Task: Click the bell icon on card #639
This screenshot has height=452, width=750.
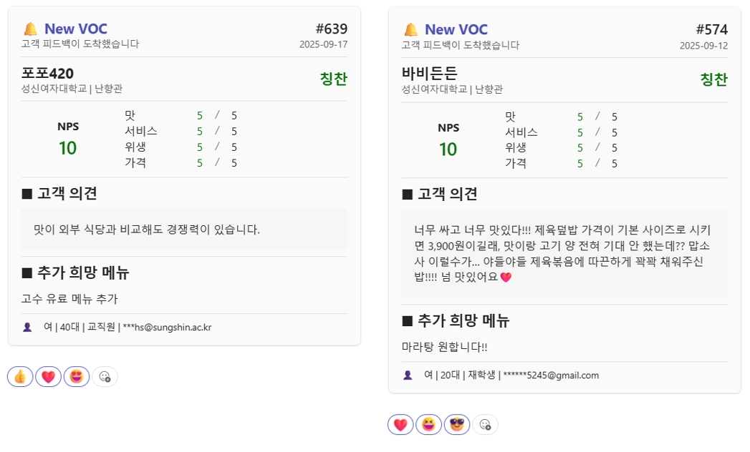Action: [x=30, y=29]
